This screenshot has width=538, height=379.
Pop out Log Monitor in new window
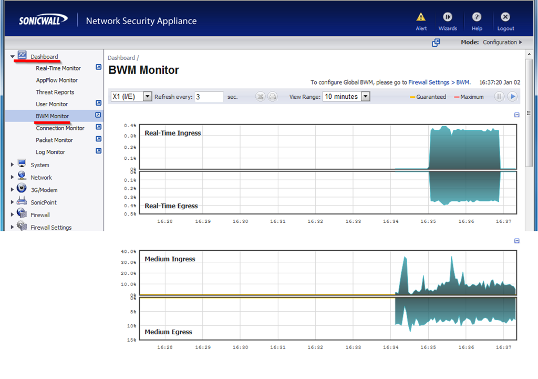tap(98, 151)
